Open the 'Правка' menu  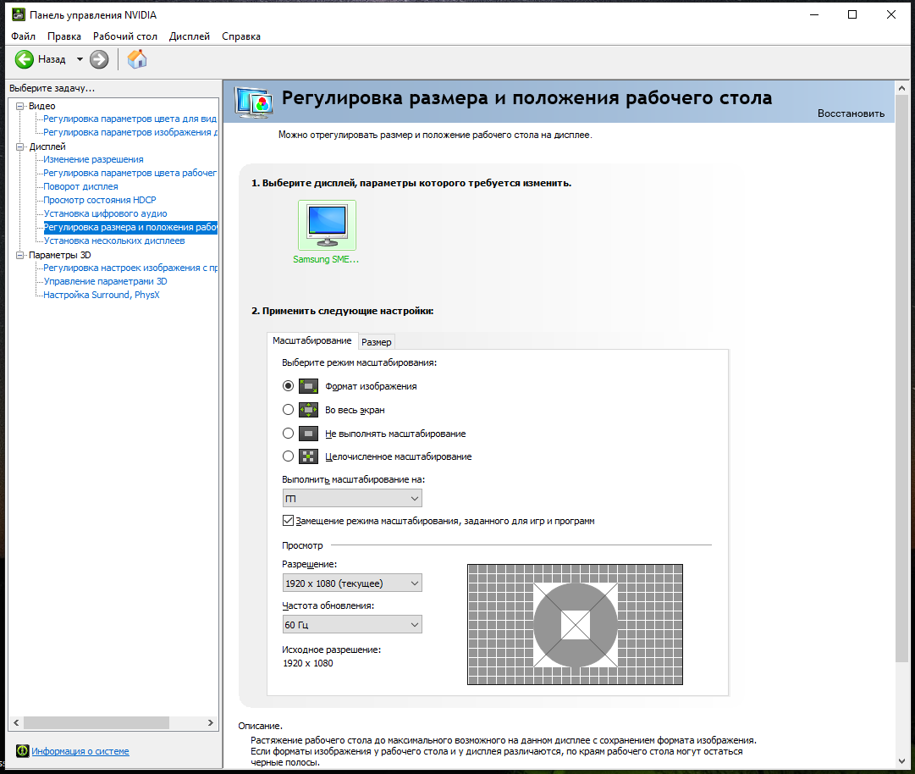(x=64, y=36)
